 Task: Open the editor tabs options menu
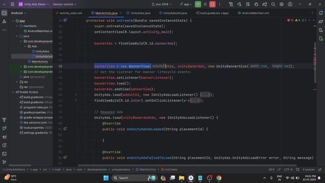click(312, 13)
